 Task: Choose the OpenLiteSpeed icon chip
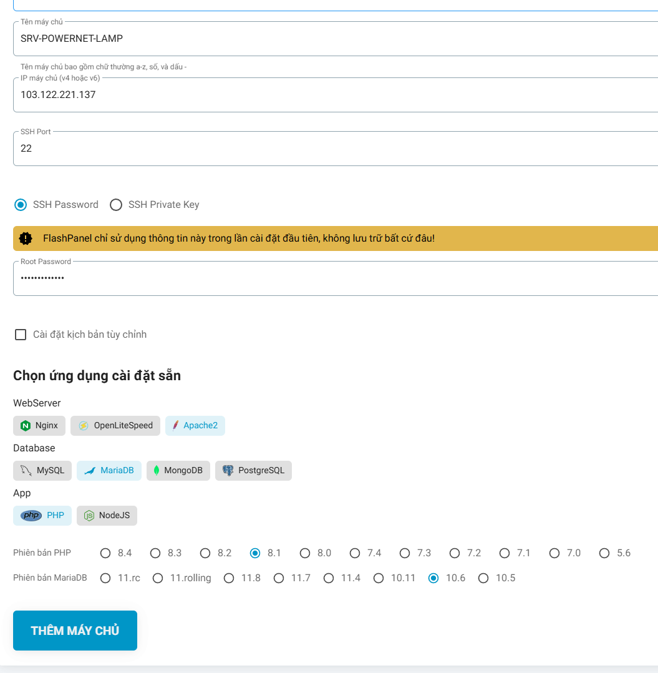tap(84, 426)
